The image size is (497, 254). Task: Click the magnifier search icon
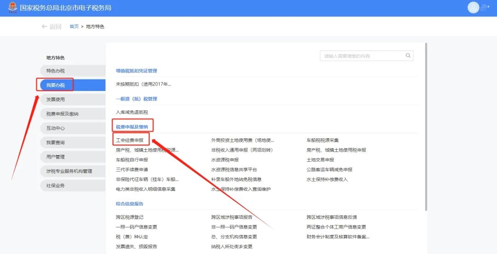pyautogui.click(x=408, y=56)
